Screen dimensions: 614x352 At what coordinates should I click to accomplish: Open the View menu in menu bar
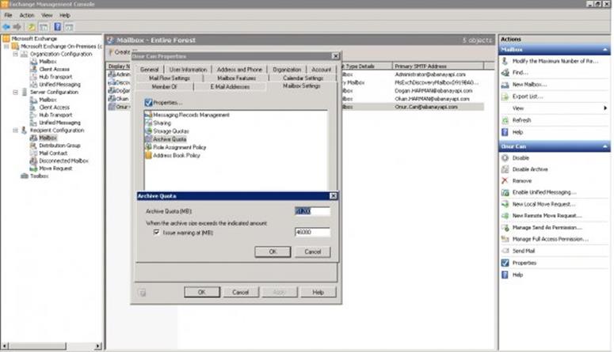pos(47,15)
